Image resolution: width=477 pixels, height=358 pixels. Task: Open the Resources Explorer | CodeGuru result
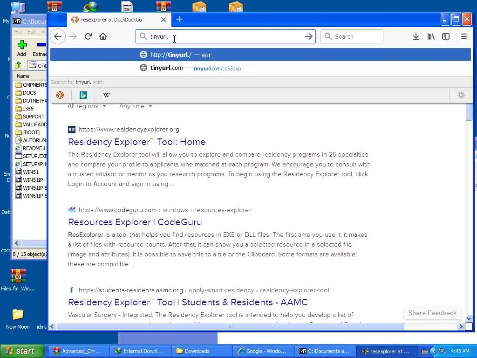click(135, 222)
